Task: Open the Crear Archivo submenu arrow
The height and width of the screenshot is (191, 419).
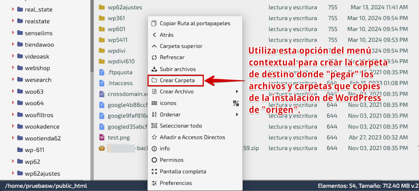Action: point(237,92)
